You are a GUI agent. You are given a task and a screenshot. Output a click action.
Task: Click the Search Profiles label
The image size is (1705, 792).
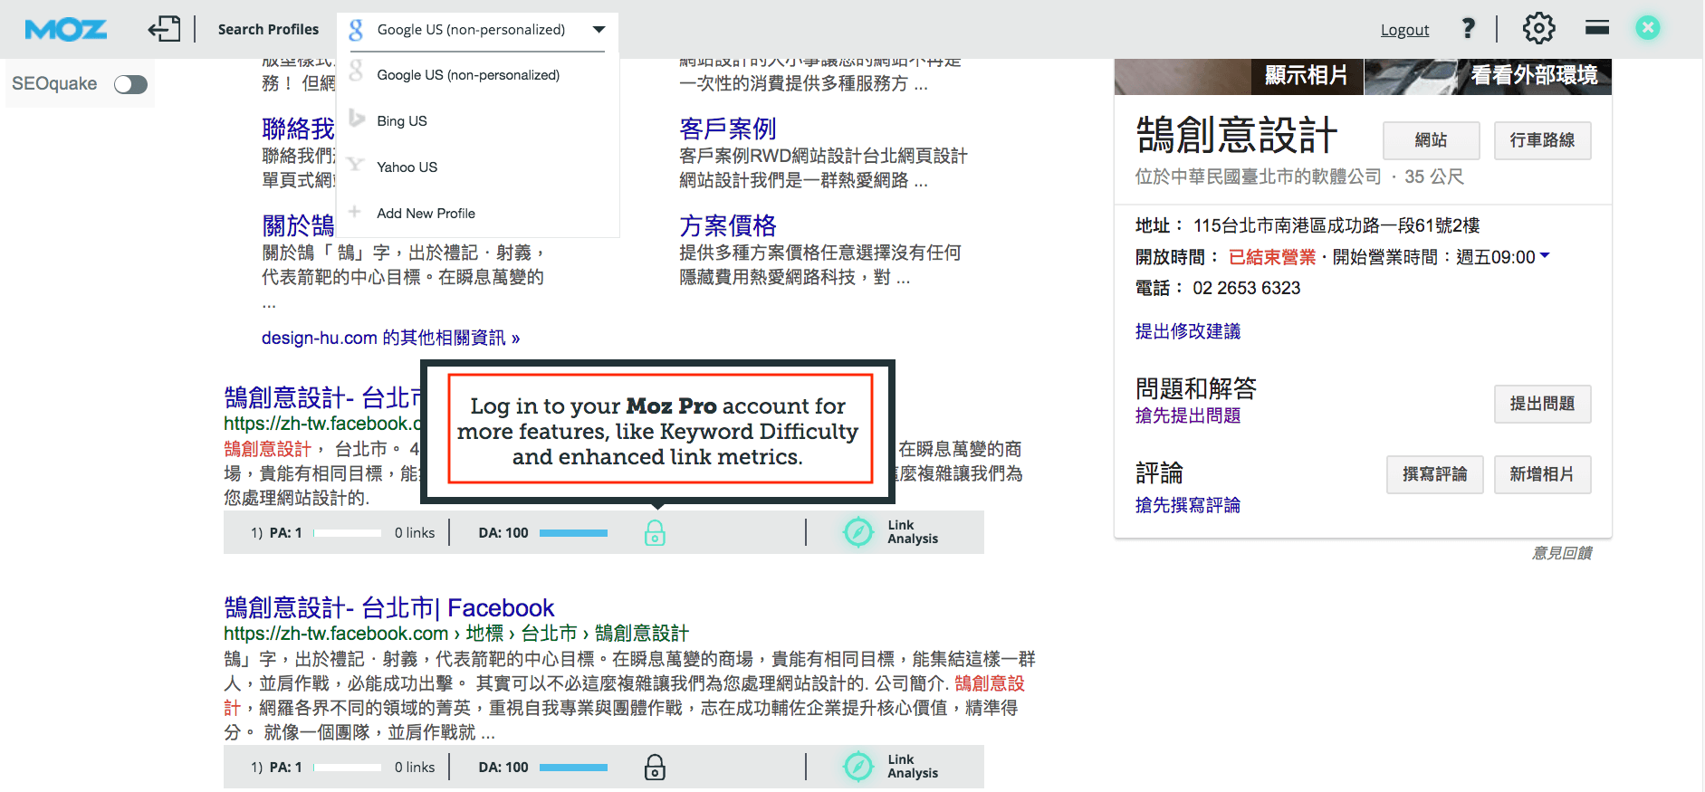pyautogui.click(x=268, y=29)
